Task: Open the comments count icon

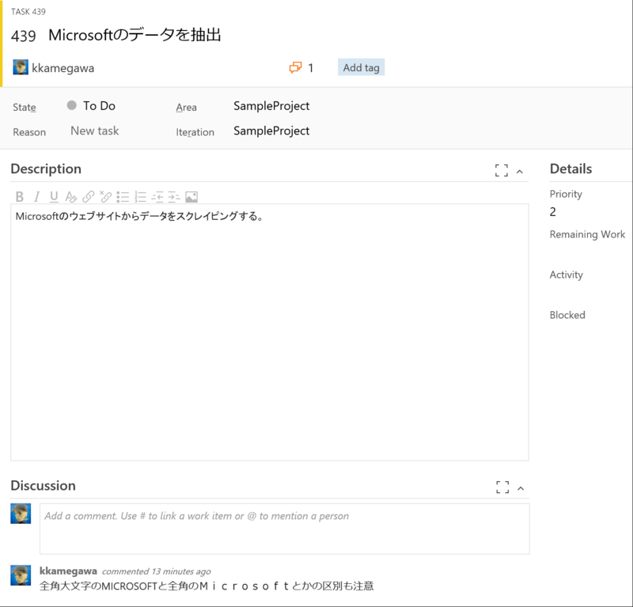Action: (295, 67)
